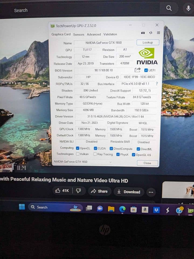Toggle the Vulkan checkbox

click(78, 154)
